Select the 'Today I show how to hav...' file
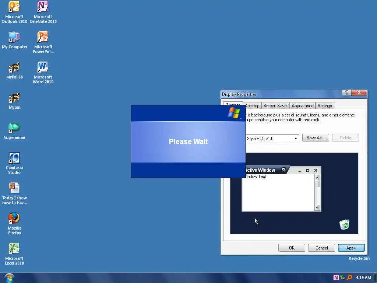 coord(14,194)
